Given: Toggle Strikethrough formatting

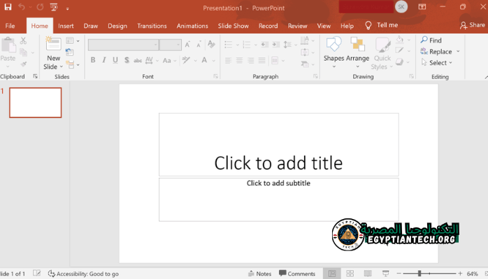Looking at the screenshot, I should click(138, 60).
